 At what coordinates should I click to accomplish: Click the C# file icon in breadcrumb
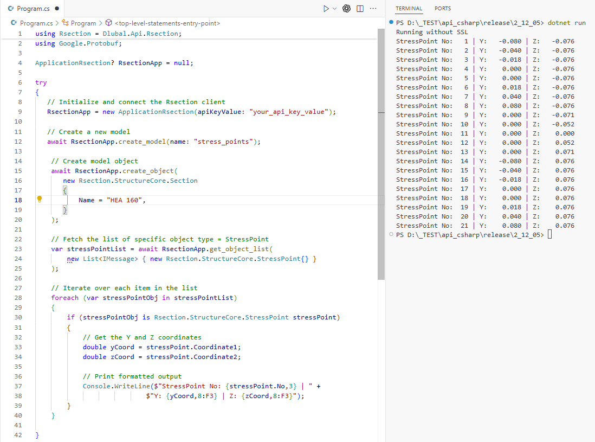14,23
